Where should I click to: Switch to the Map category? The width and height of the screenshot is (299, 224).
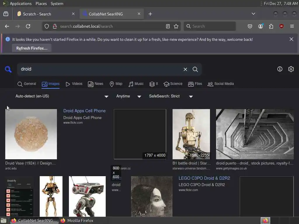tap(116, 84)
